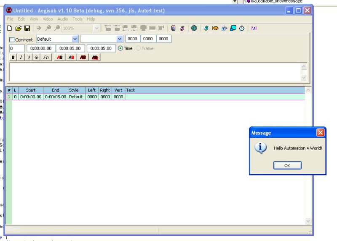Expand the Default style dropdown
Screen dimensions: 337x241
75,39
